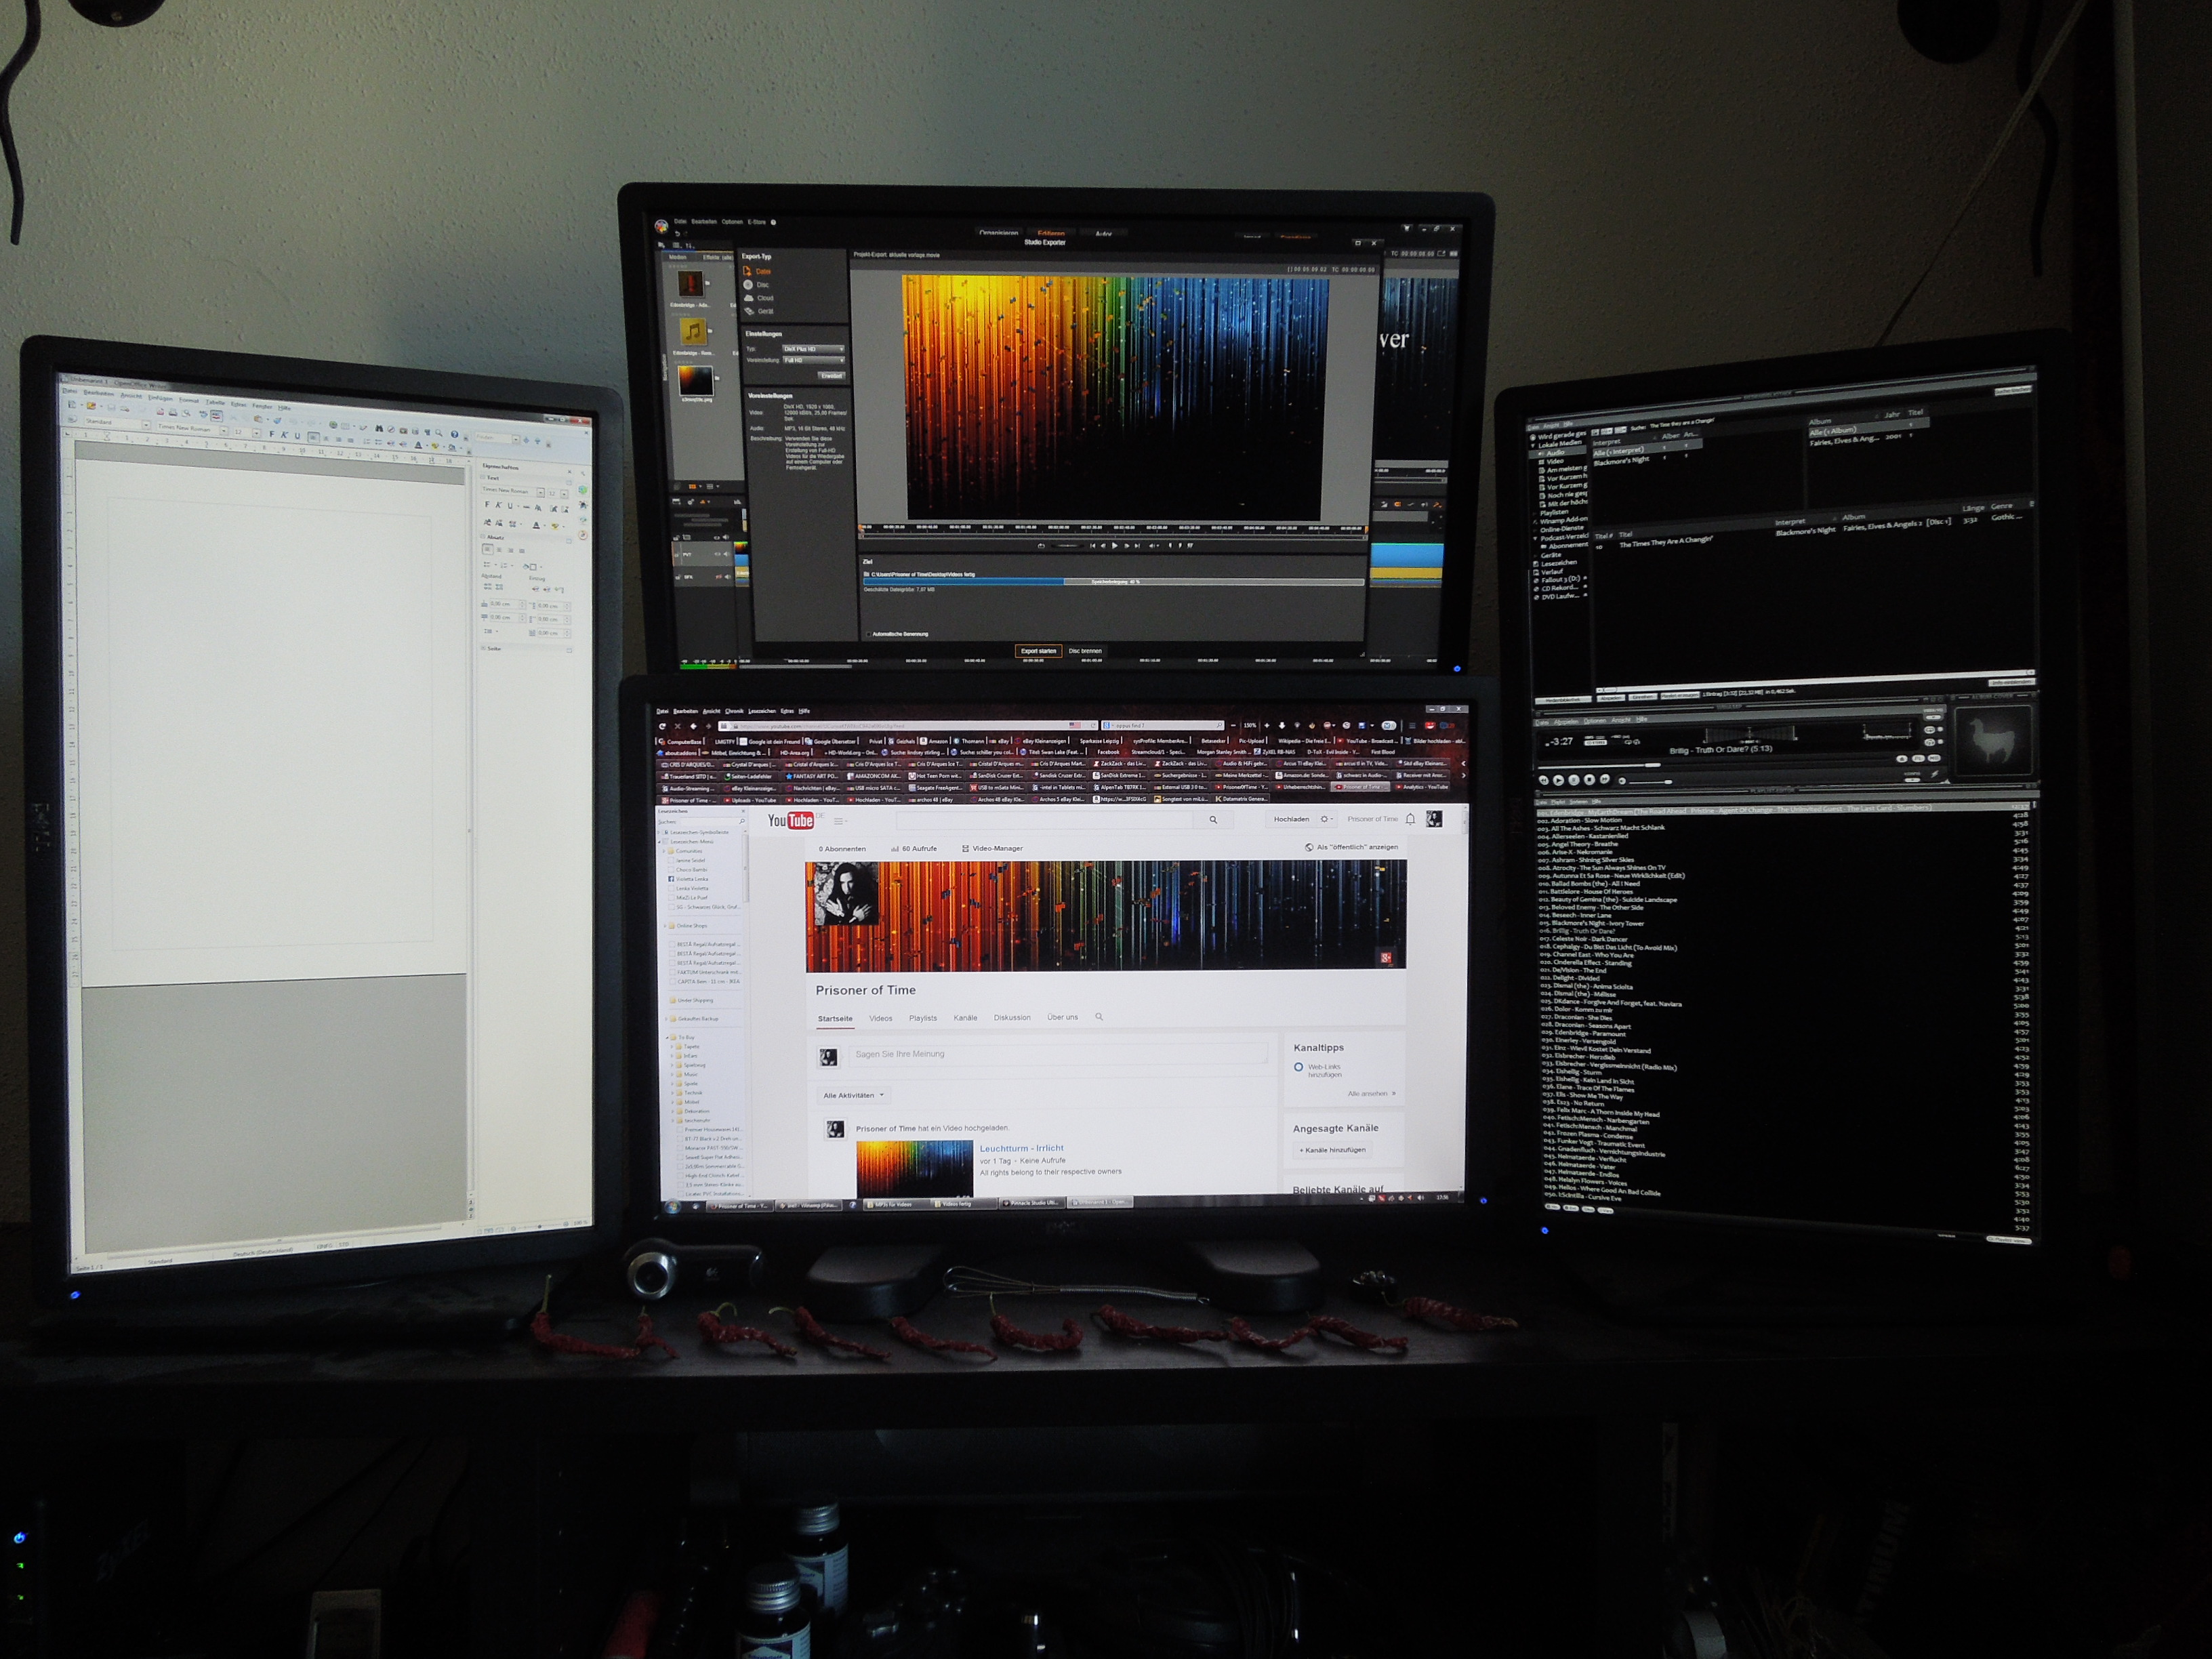Image resolution: width=2212 pixels, height=1659 pixels.
Task: Switch to the Videos channel tab
Action: point(880,1018)
